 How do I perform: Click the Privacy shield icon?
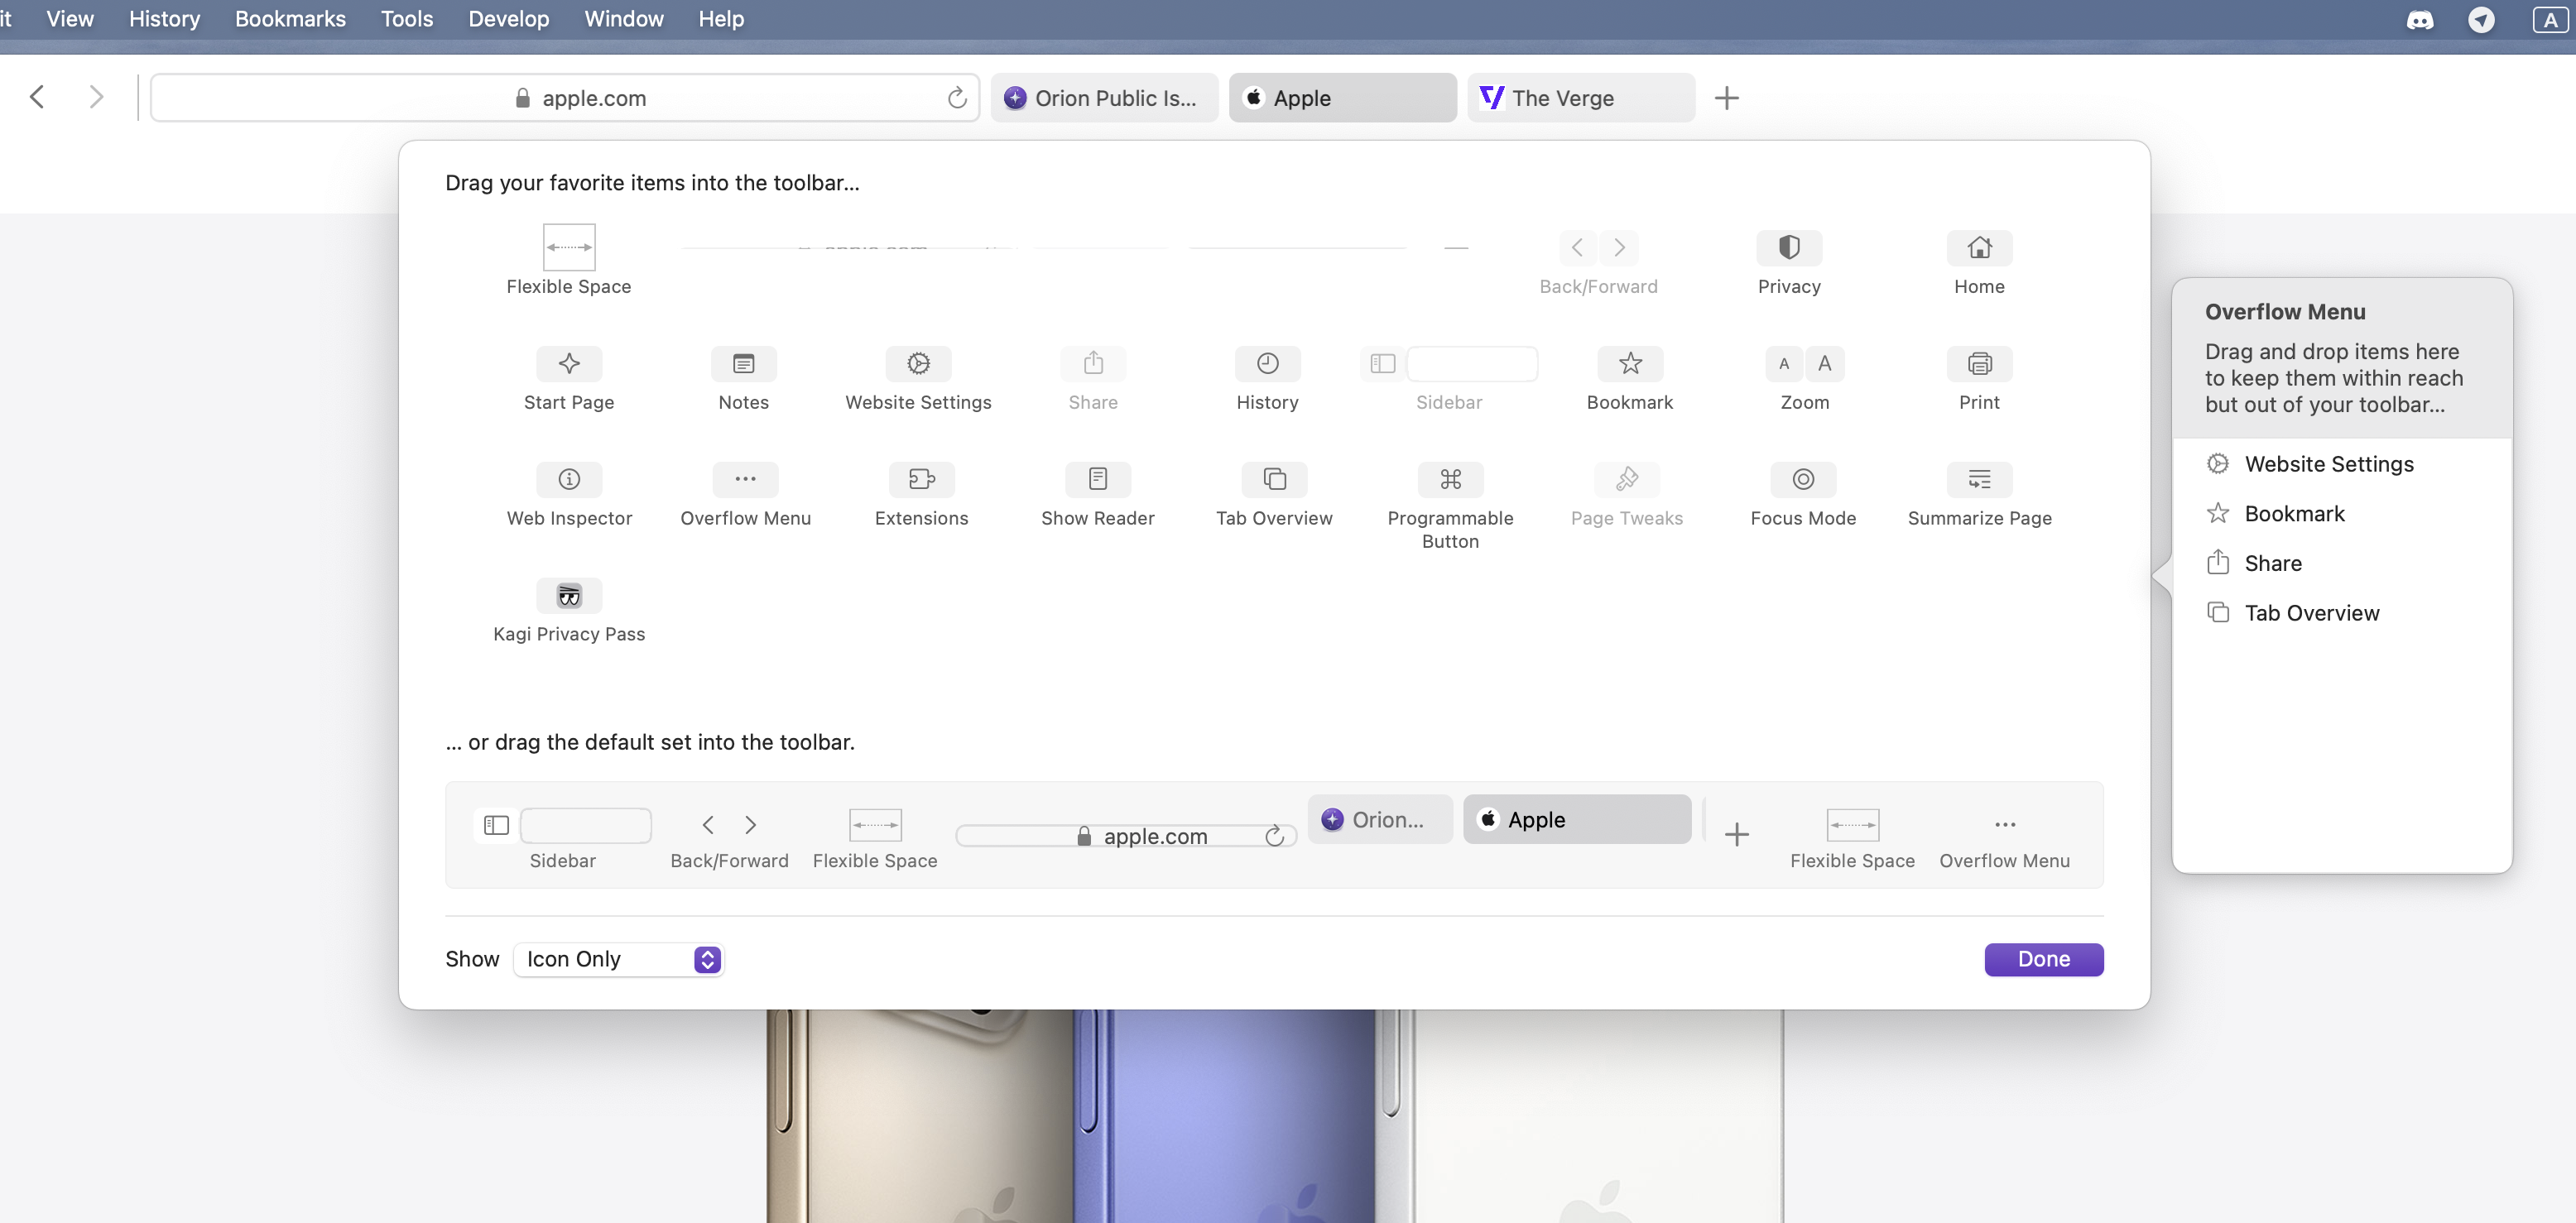(x=1789, y=247)
